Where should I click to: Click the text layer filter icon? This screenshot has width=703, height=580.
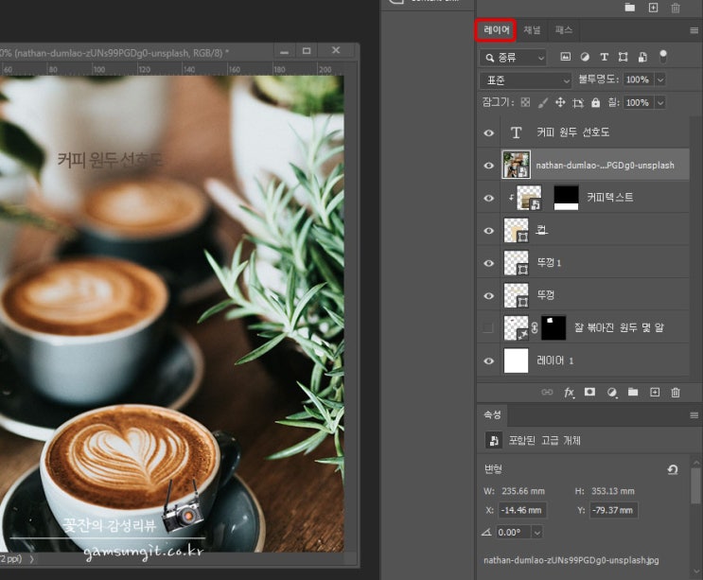coord(605,58)
